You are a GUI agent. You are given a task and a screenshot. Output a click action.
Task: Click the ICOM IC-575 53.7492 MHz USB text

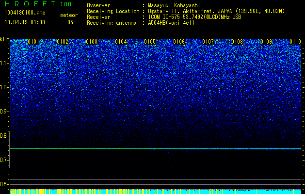click(194, 17)
